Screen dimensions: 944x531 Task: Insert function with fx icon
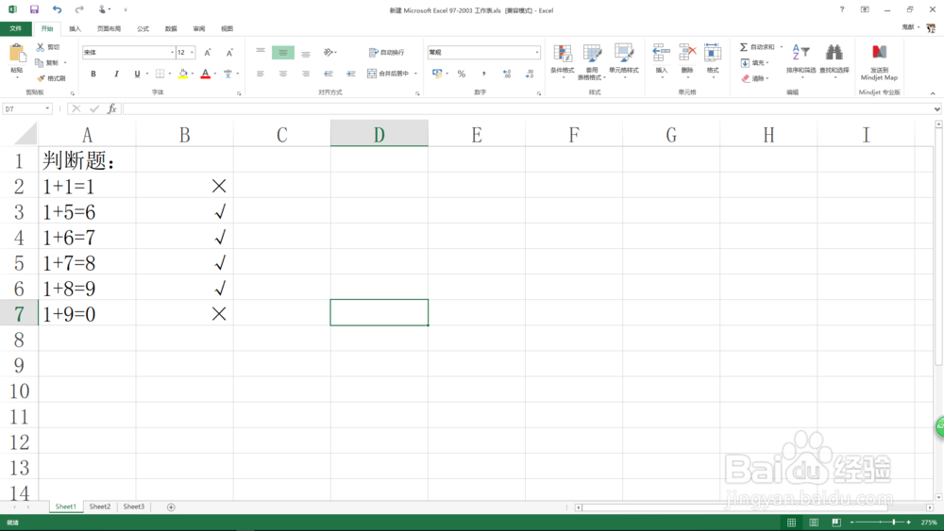pos(112,108)
